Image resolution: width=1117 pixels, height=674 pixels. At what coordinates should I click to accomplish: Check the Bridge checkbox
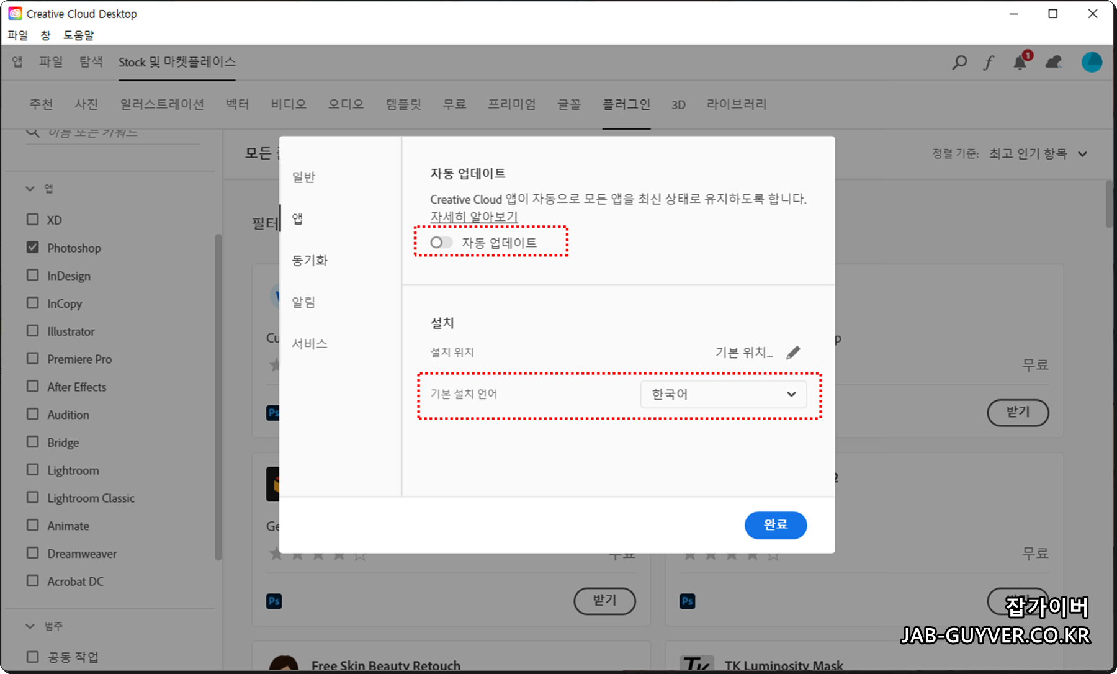pyautogui.click(x=33, y=442)
